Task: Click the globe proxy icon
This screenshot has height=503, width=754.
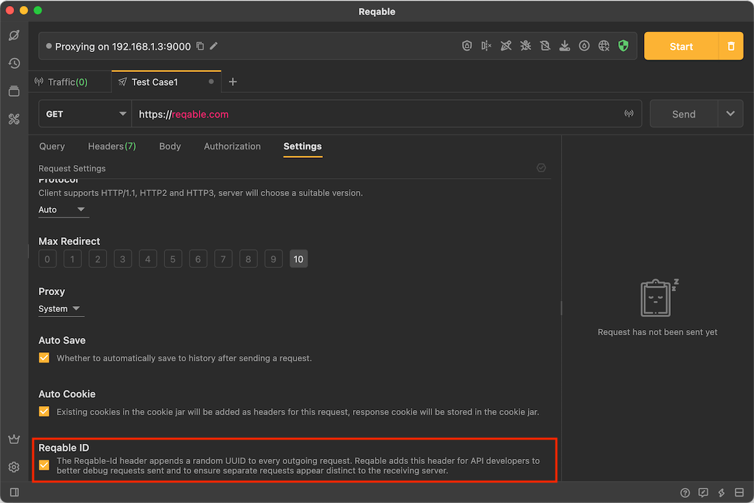Action: click(604, 45)
